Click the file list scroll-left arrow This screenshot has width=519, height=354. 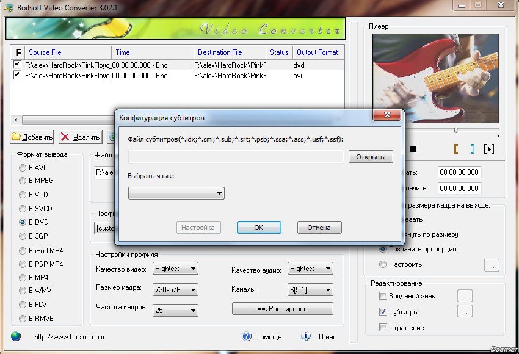(16, 120)
